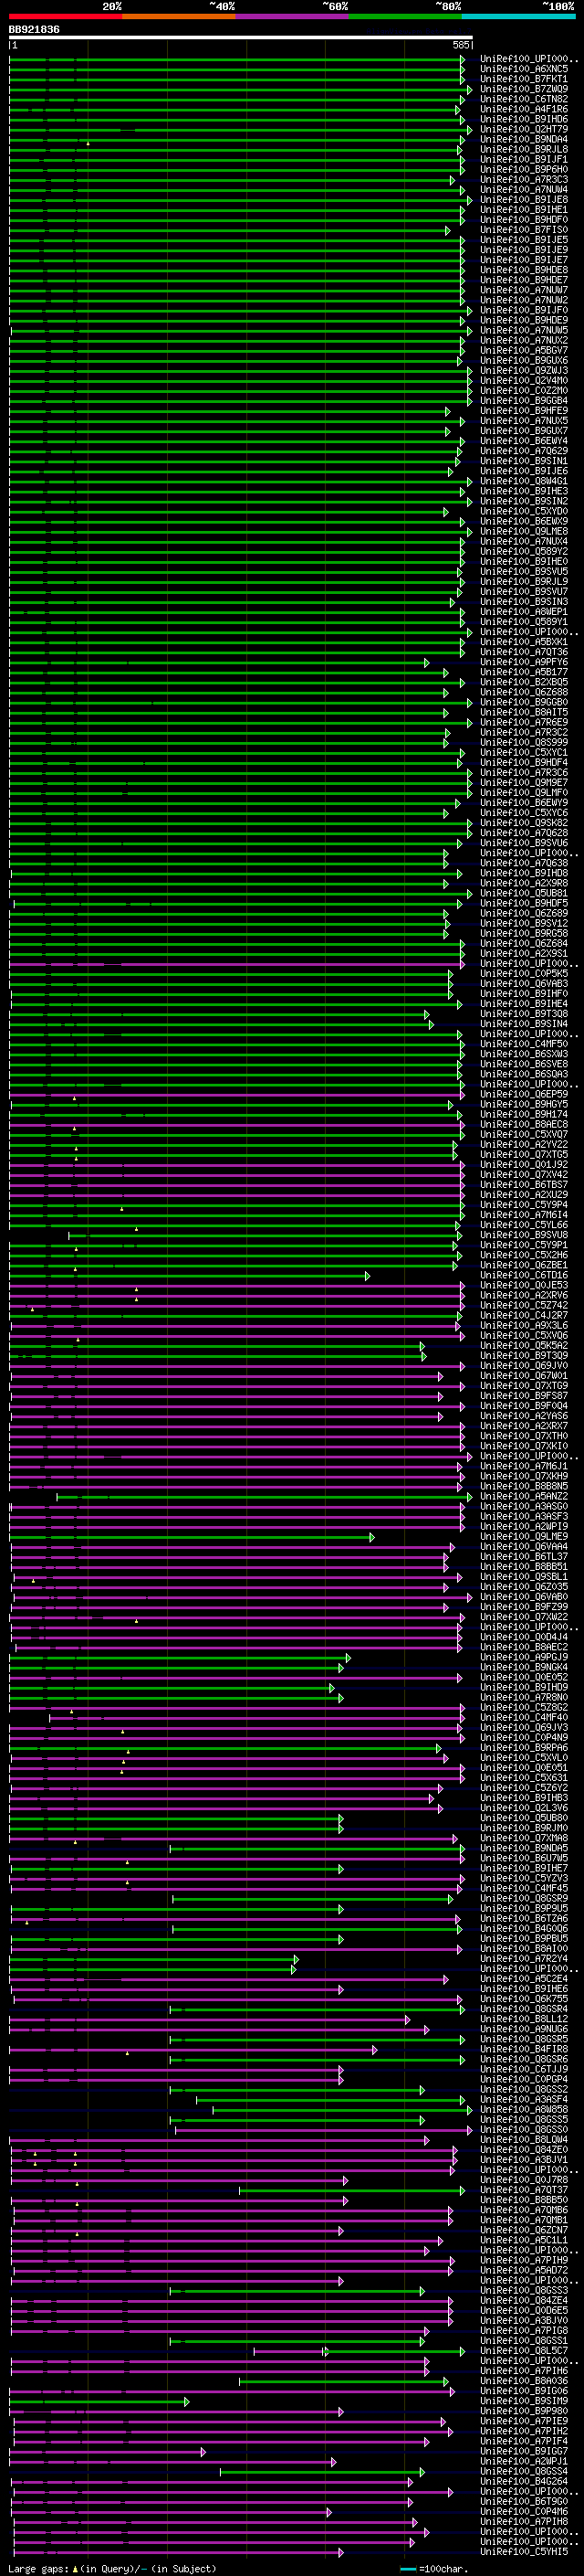Viewport: 584px width, 2576px height.
Task: Open hit UniRef100_B9P6H0
Action: [524, 169]
